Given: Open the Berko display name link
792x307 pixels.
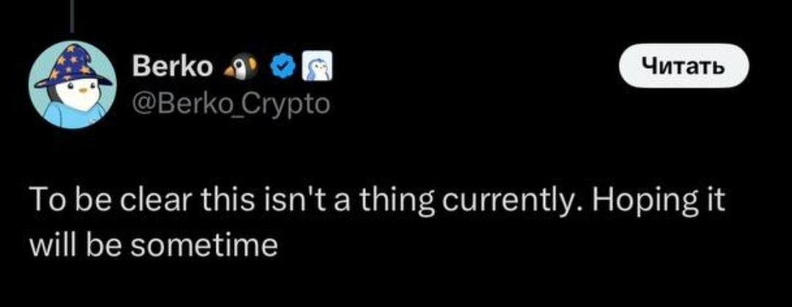Looking at the screenshot, I should pos(172,67).
